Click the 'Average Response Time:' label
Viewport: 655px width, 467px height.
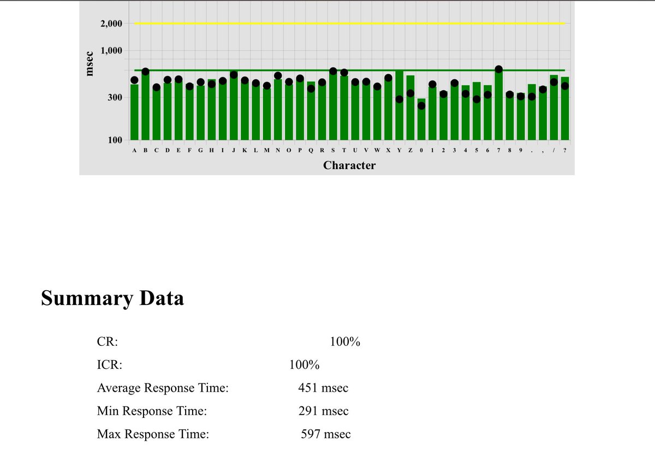163,388
